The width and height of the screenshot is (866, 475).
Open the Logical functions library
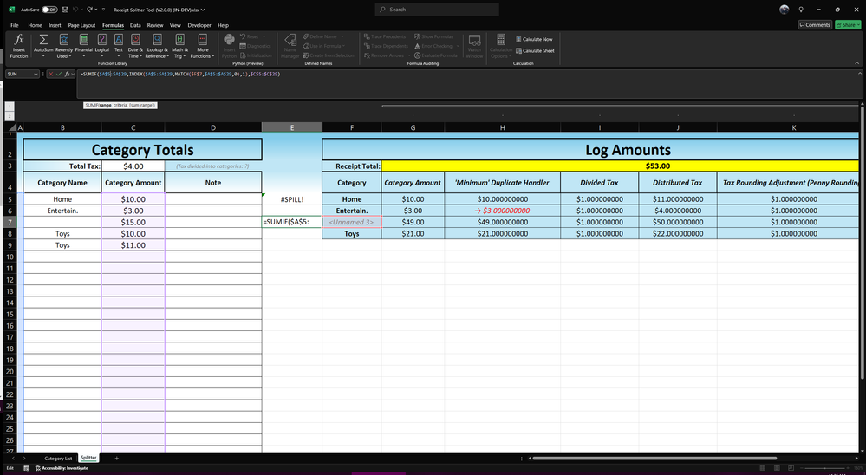tap(102, 46)
